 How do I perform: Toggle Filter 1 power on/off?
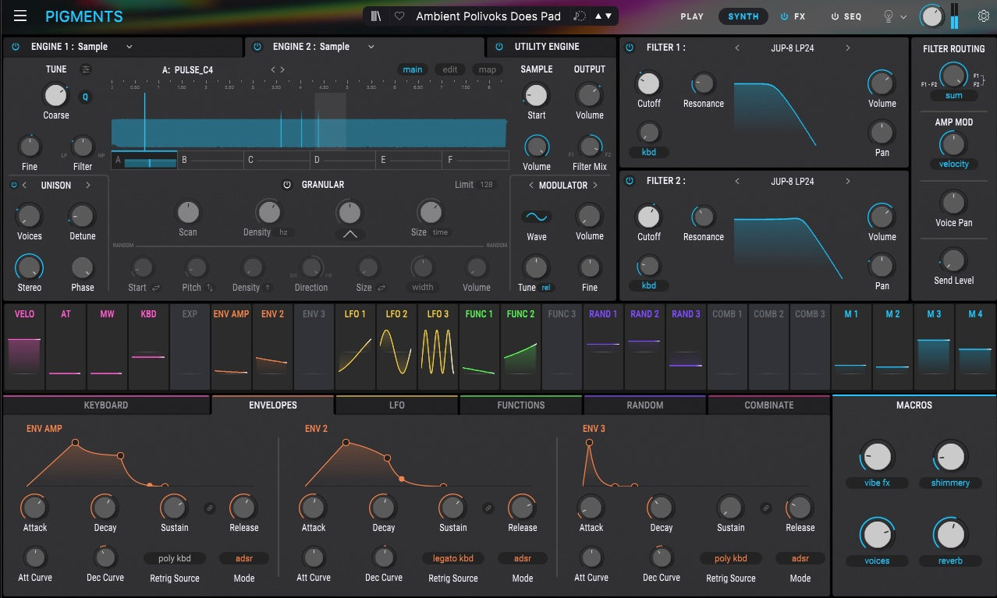pyautogui.click(x=630, y=48)
